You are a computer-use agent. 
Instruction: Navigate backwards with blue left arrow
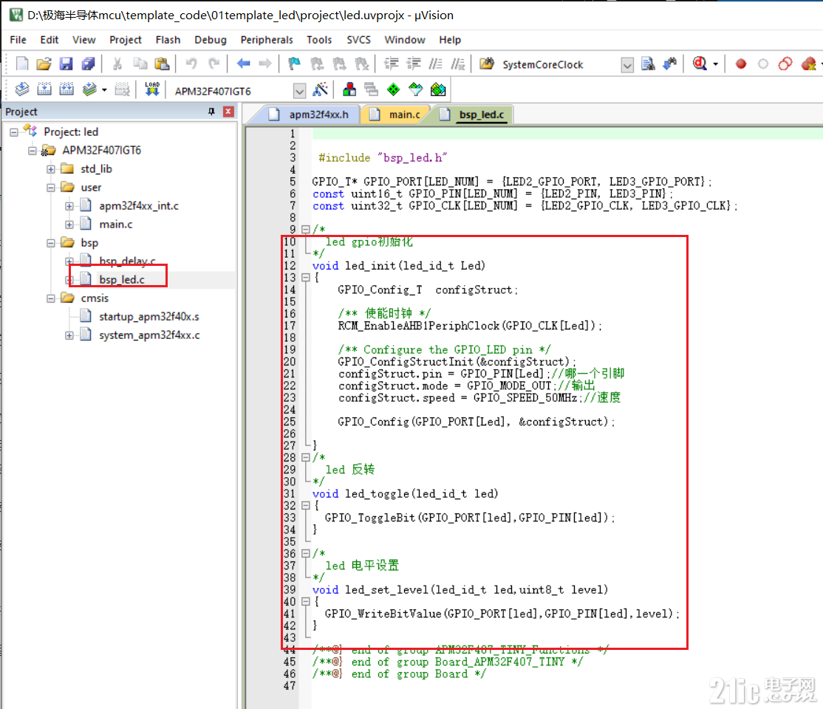[x=243, y=64]
